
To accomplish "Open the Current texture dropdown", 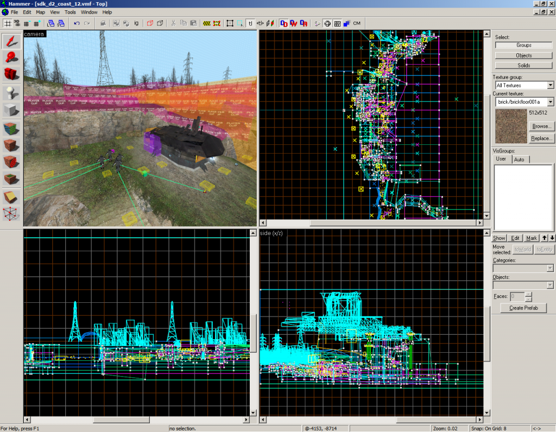I will (551, 102).
